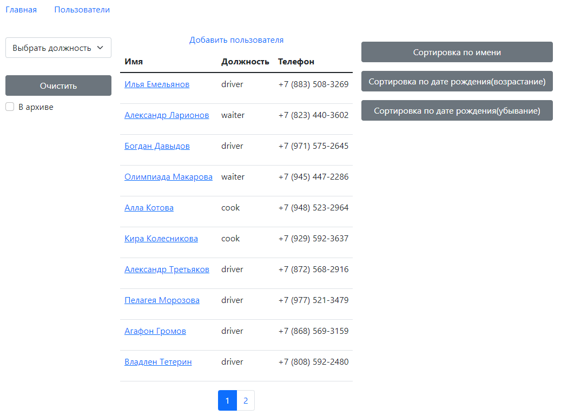
Task: Click waiter in Олимпиада Макарова row
Action: click(x=233, y=177)
